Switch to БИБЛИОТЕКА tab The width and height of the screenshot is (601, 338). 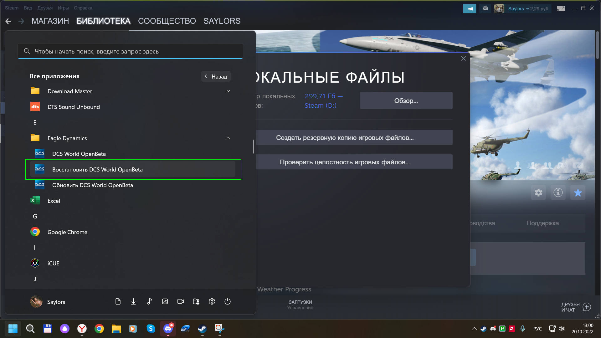(x=103, y=21)
